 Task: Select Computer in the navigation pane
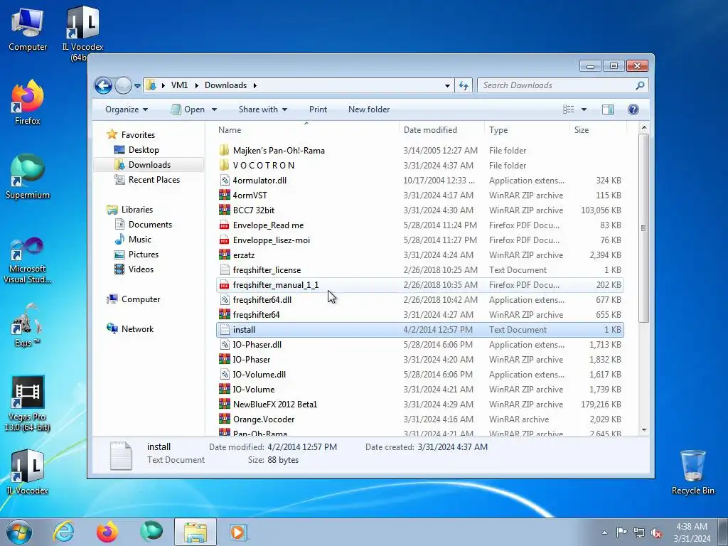pyautogui.click(x=140, y=299)
